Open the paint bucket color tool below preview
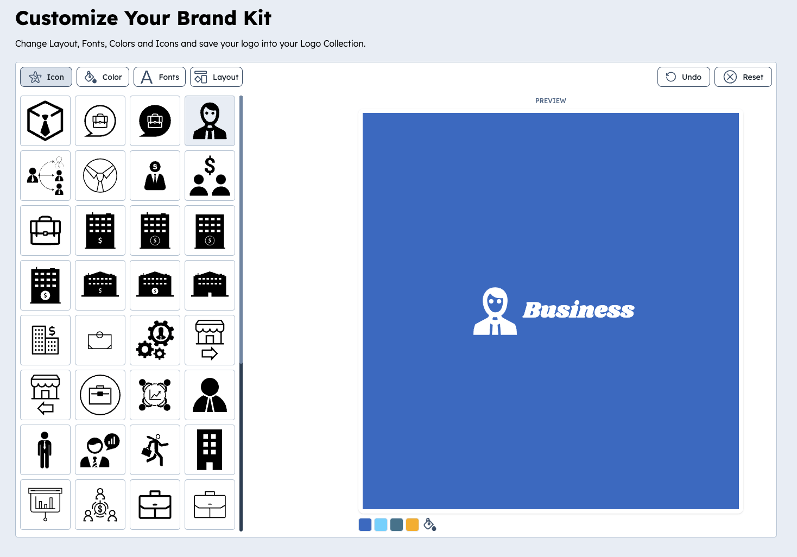 point(430,525)
